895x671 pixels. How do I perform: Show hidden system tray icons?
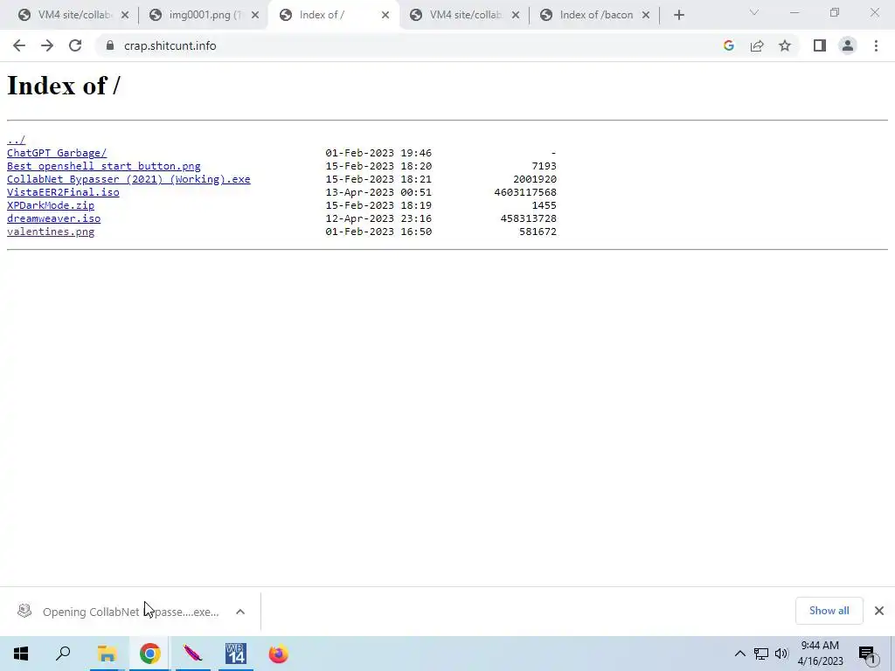pyautogui.click(x=739, y=654)
